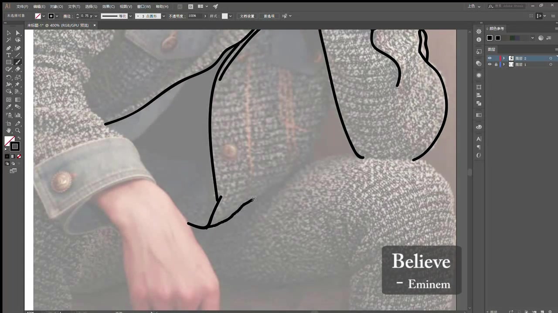Click the Change Screen Mode icon

coord(13,171)
